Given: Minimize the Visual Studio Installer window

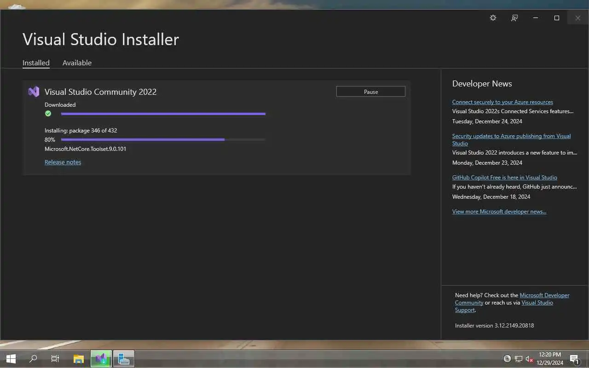Looking at the screenshot, I should (x=536, y=18).
